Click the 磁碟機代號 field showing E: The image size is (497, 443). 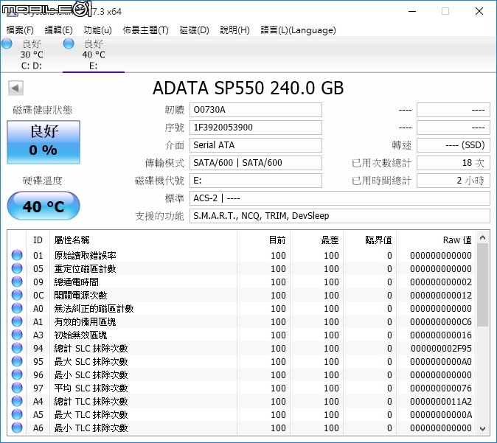pyautogui.click(x=255, y=181)
